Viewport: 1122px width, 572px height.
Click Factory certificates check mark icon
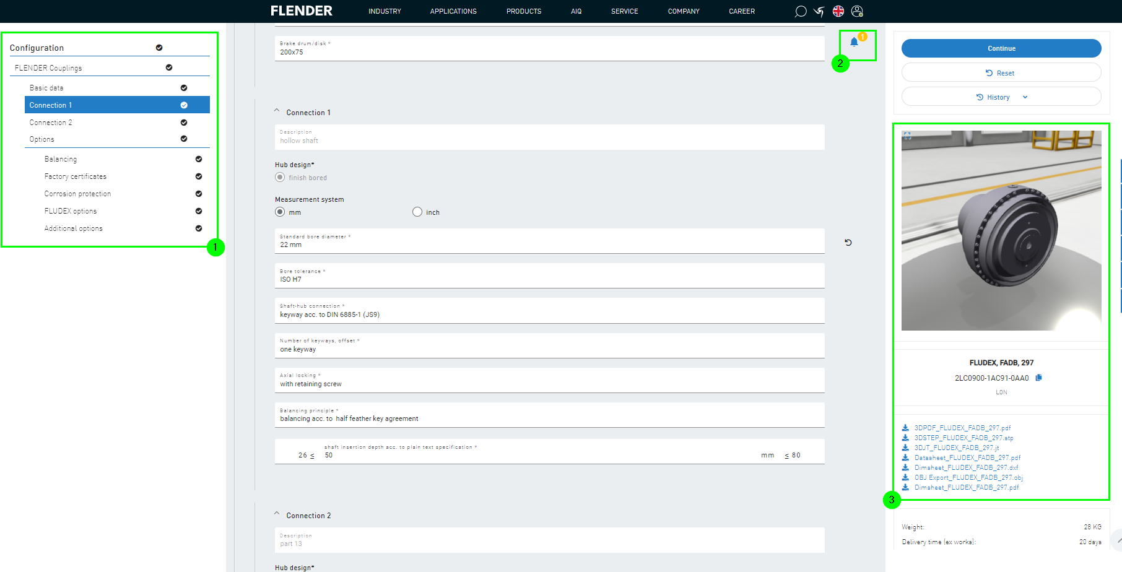[199, 176]
